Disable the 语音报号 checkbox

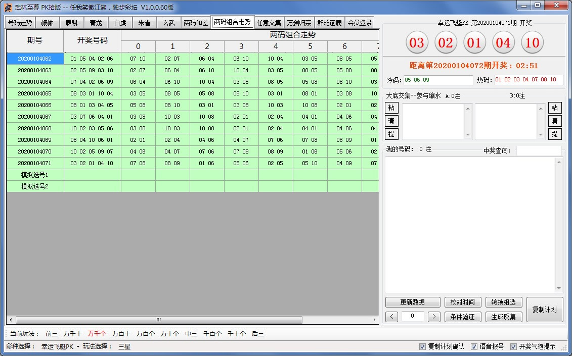pyautogui.click(x=474, y=347)
